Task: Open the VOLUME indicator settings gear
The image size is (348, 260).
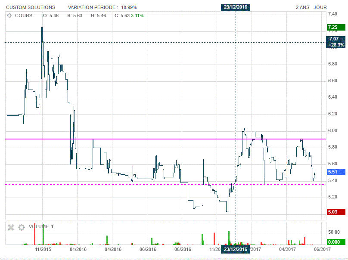Action: point(21,227)
